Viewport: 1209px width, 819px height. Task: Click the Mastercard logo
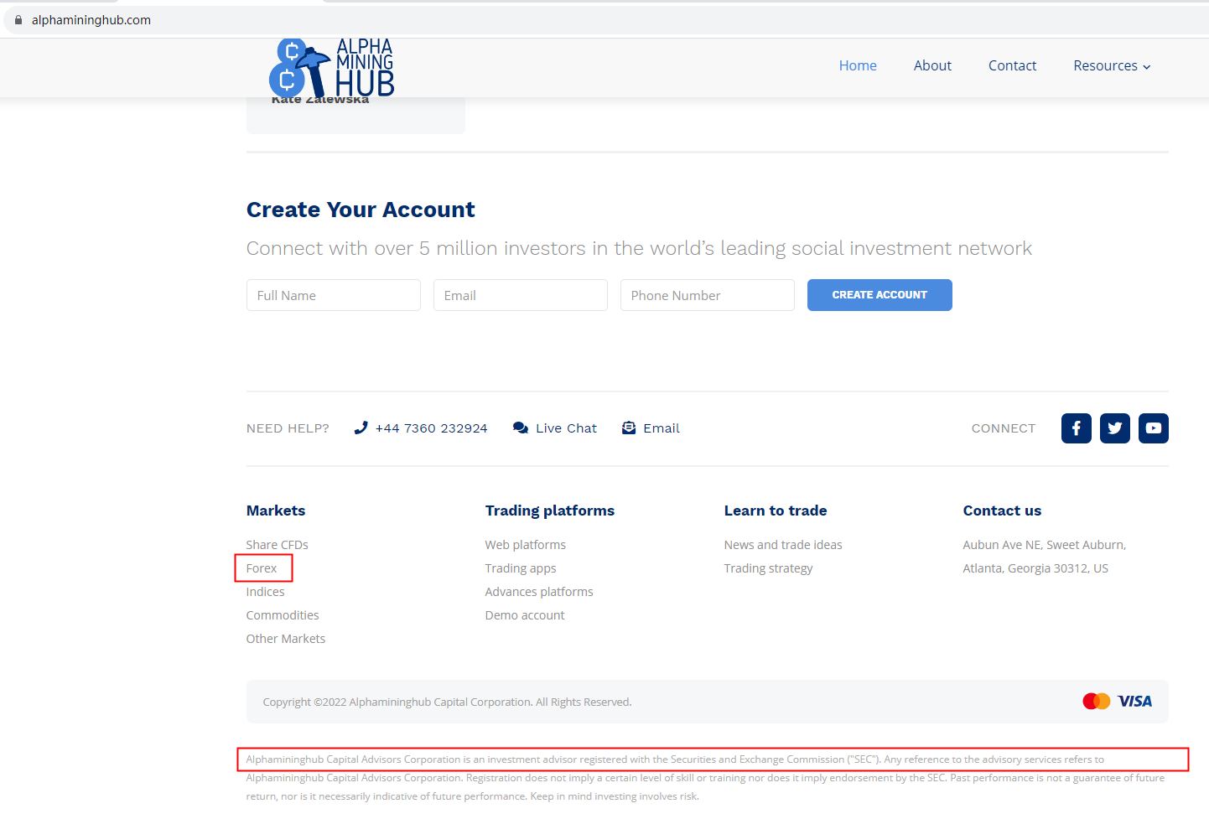(x=1096, y=702)
